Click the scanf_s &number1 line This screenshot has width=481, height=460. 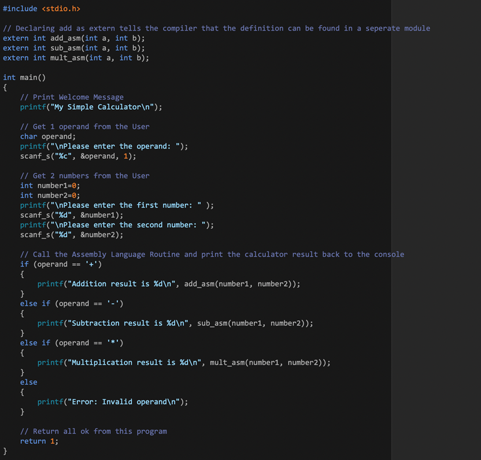tap(72, 214)
